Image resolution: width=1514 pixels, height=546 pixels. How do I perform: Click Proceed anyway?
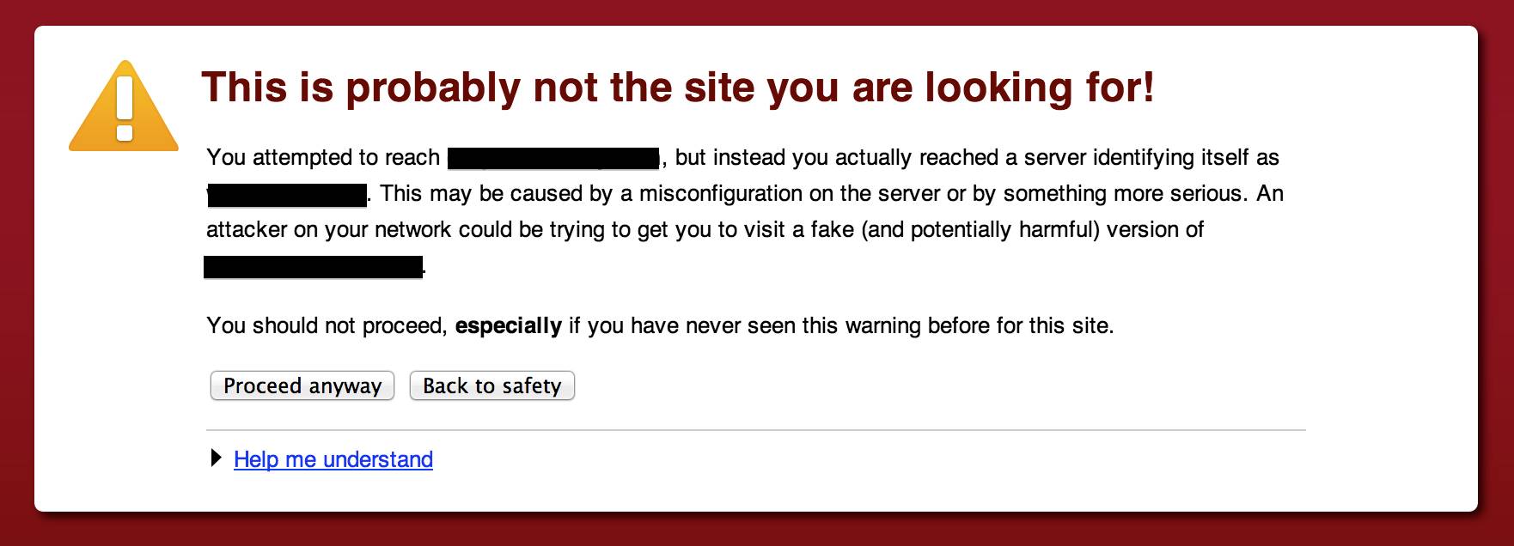coord(302,385)
